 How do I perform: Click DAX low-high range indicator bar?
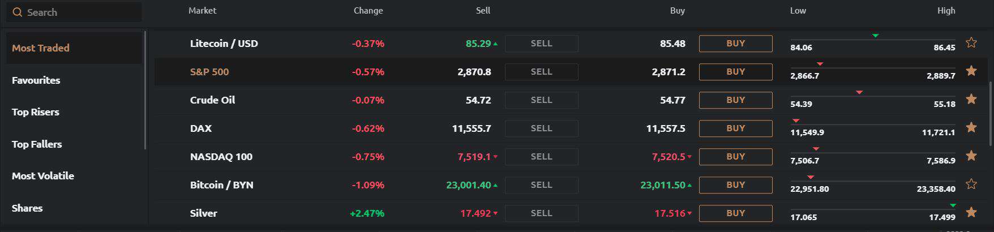(x=872, y=125)
